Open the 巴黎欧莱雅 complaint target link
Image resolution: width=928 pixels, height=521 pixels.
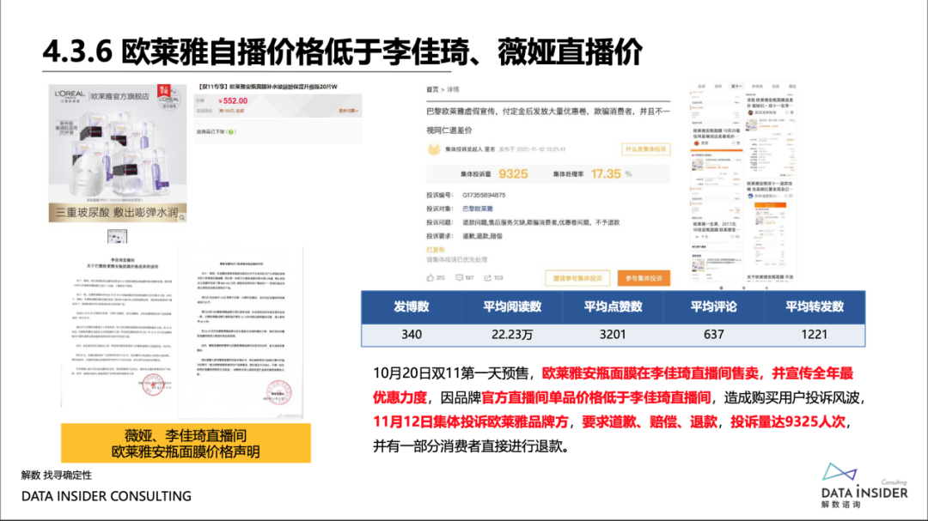pos(477,209)
